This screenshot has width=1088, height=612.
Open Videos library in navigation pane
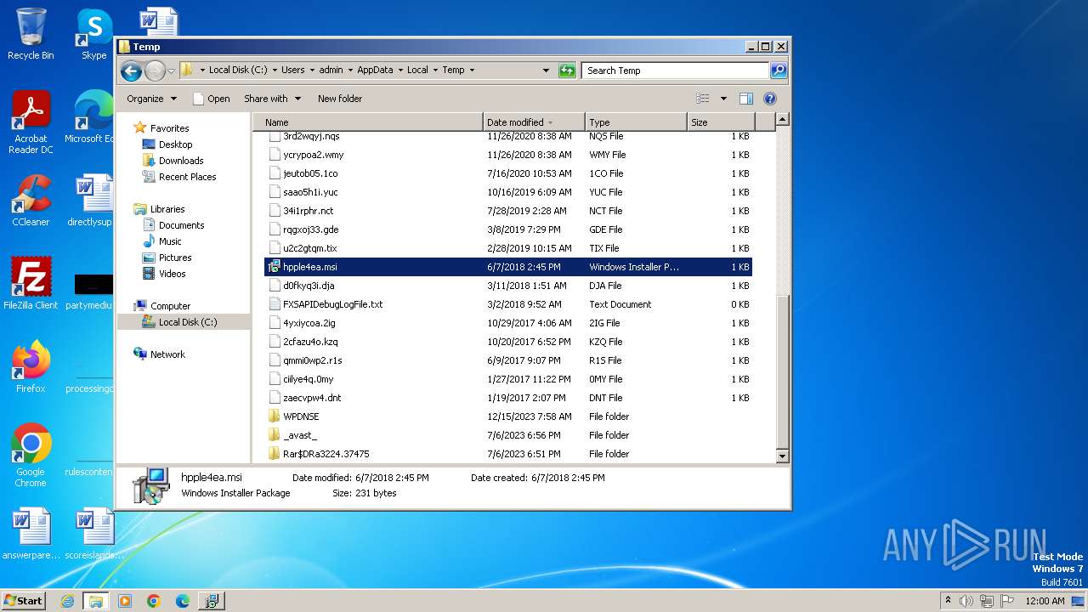tap(172, 274)
